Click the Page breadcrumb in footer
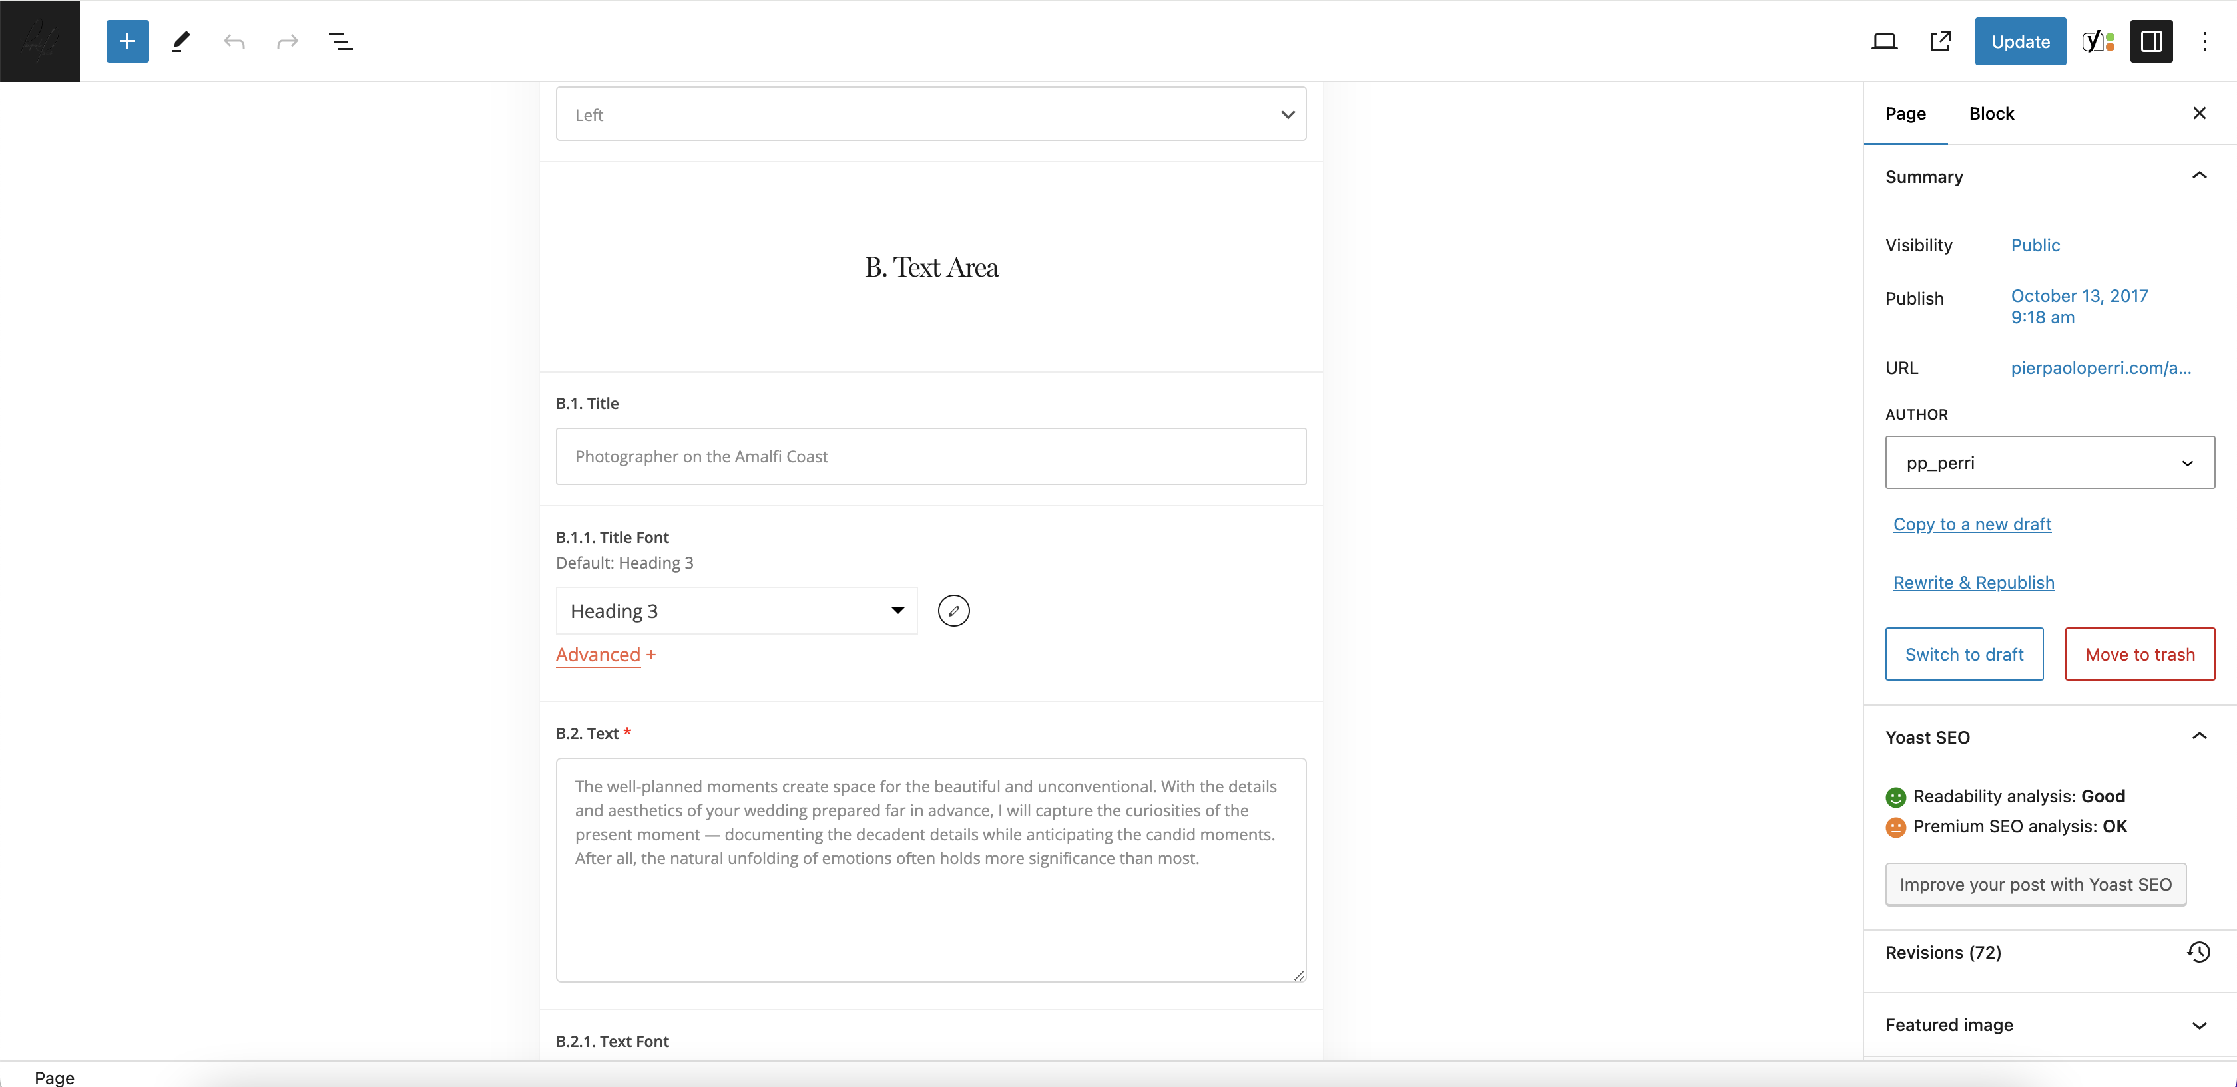The width and height of the screenshot is (2237, 1087). pos(55,1078)
